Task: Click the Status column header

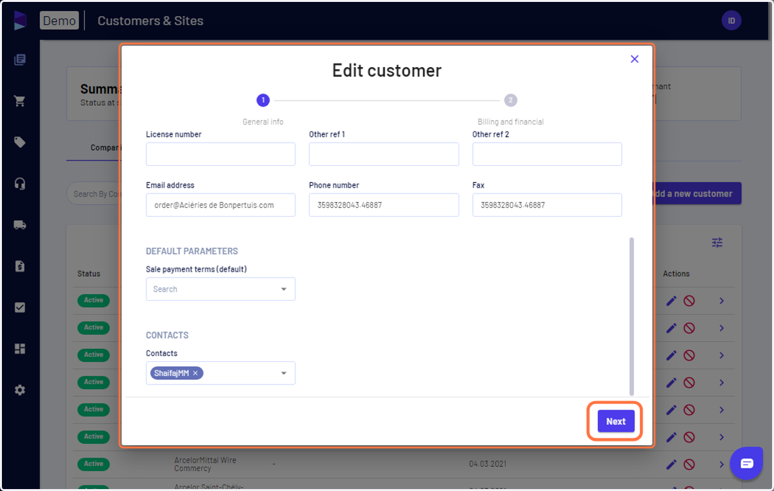Action: tap(89, 274)
